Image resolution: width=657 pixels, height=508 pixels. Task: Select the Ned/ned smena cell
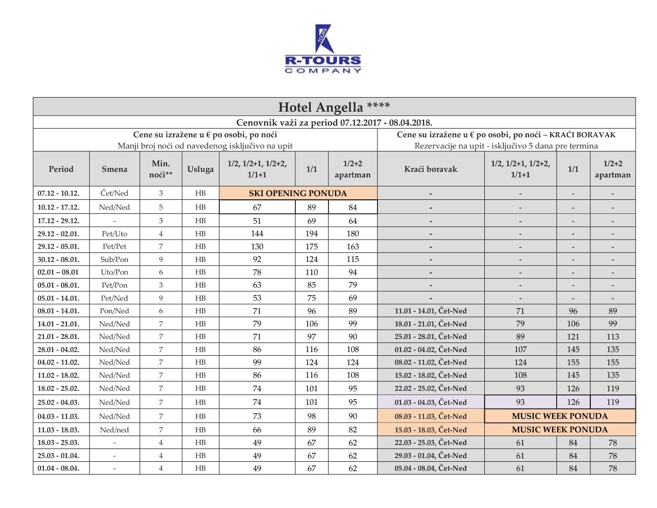114,430
